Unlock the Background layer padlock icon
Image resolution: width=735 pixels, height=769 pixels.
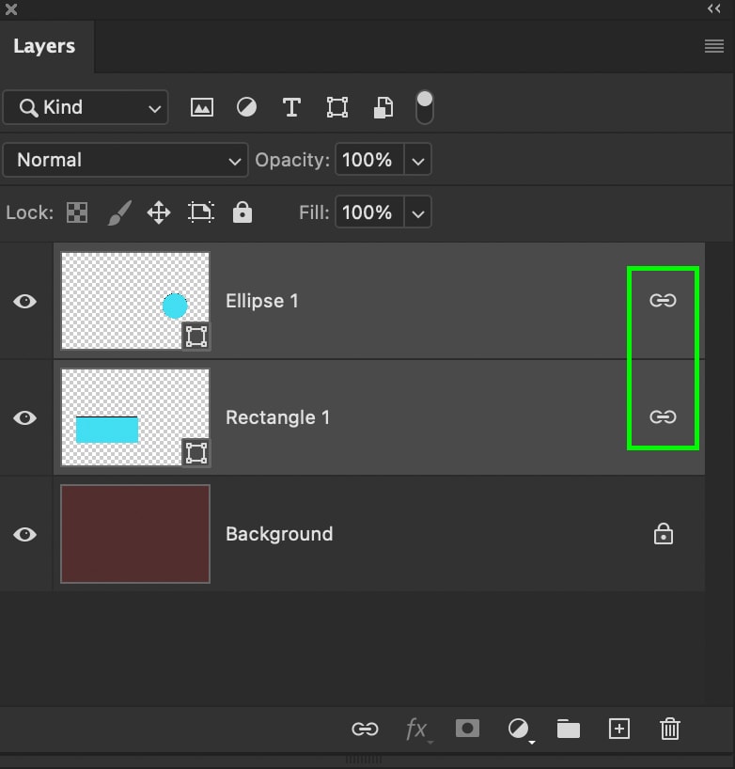pos(664,534)
